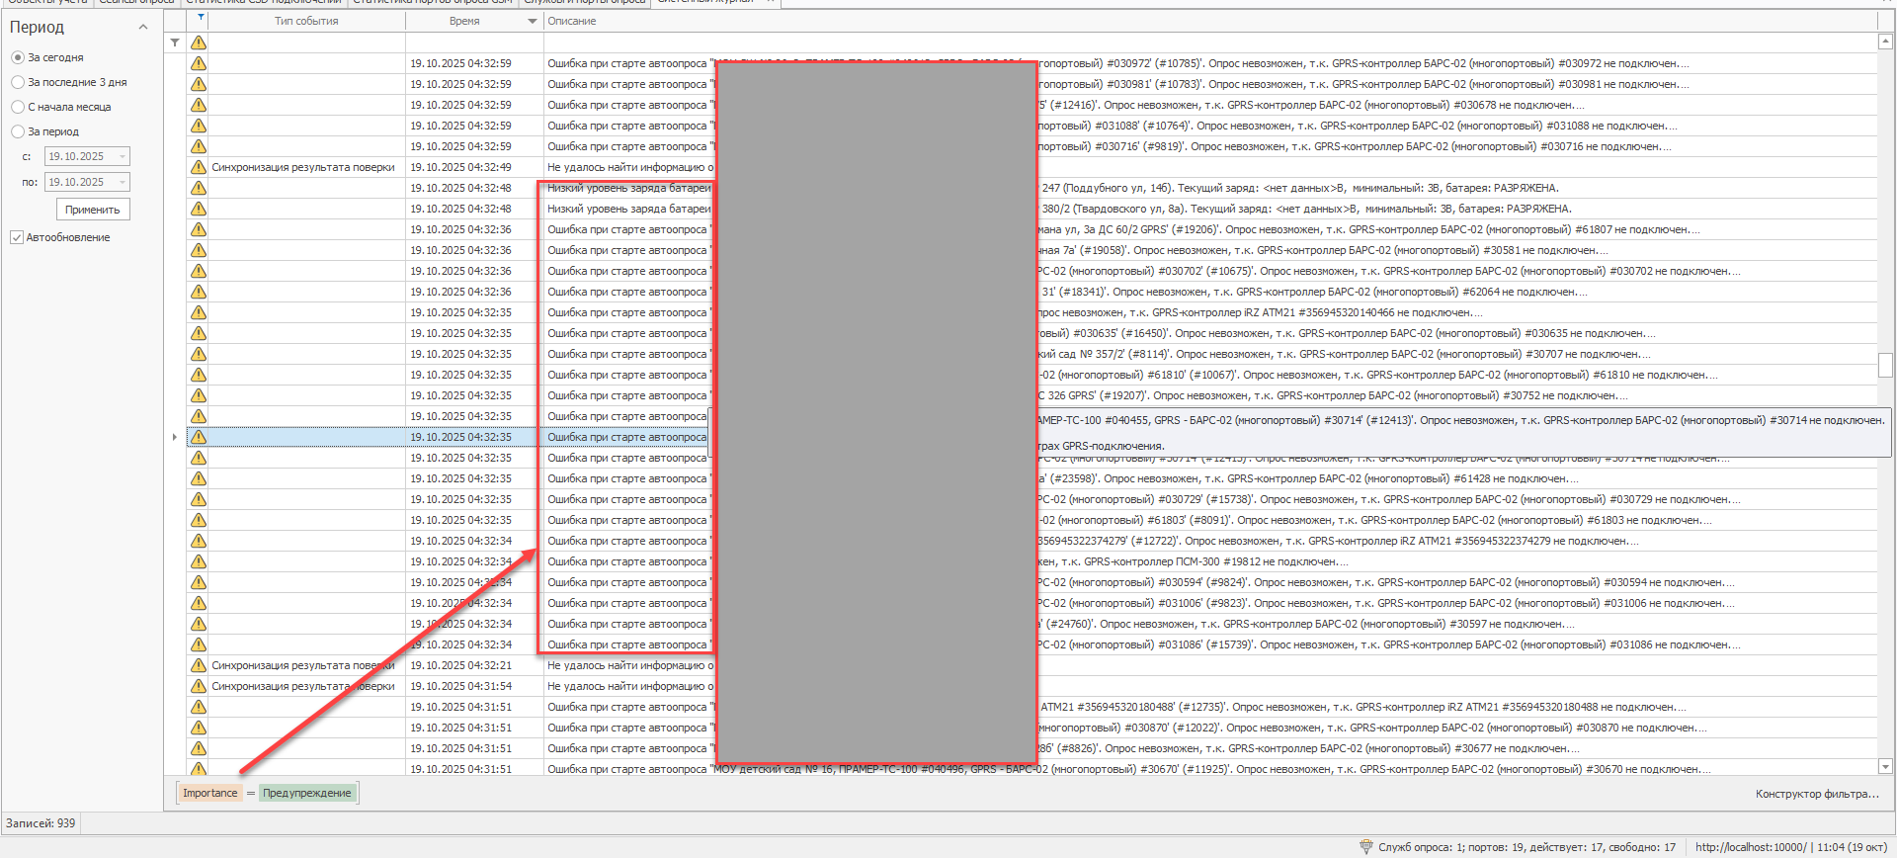1897x858 pixels.
Task: Open the "с:" start date dropdown
Action: pos(122,156)
